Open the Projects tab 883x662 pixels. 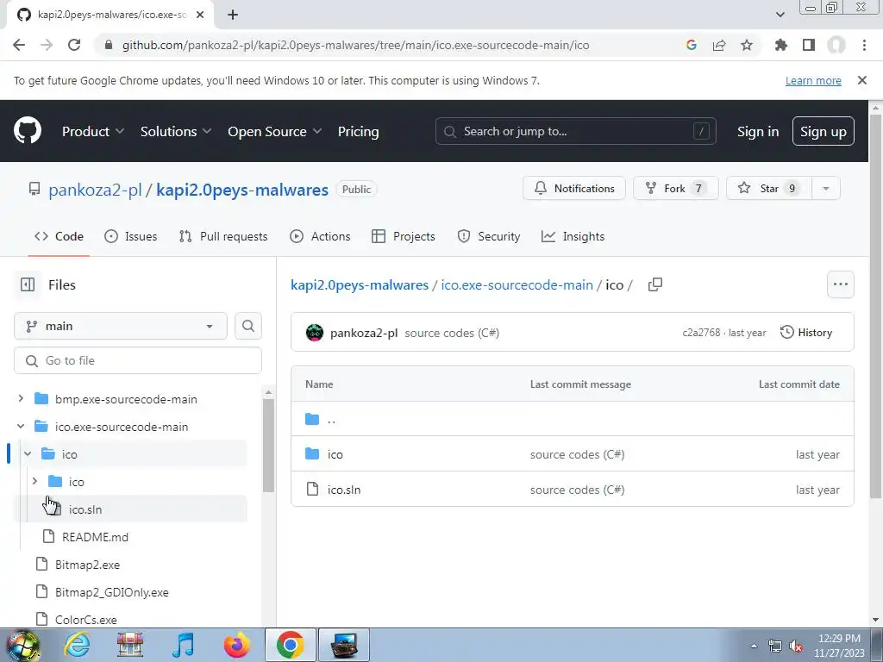(404, 236)
